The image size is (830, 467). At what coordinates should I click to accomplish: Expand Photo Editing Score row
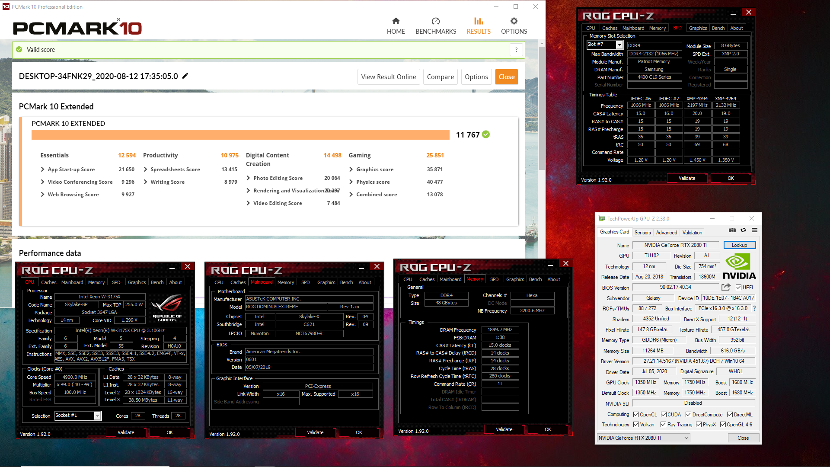coord(249,178)
